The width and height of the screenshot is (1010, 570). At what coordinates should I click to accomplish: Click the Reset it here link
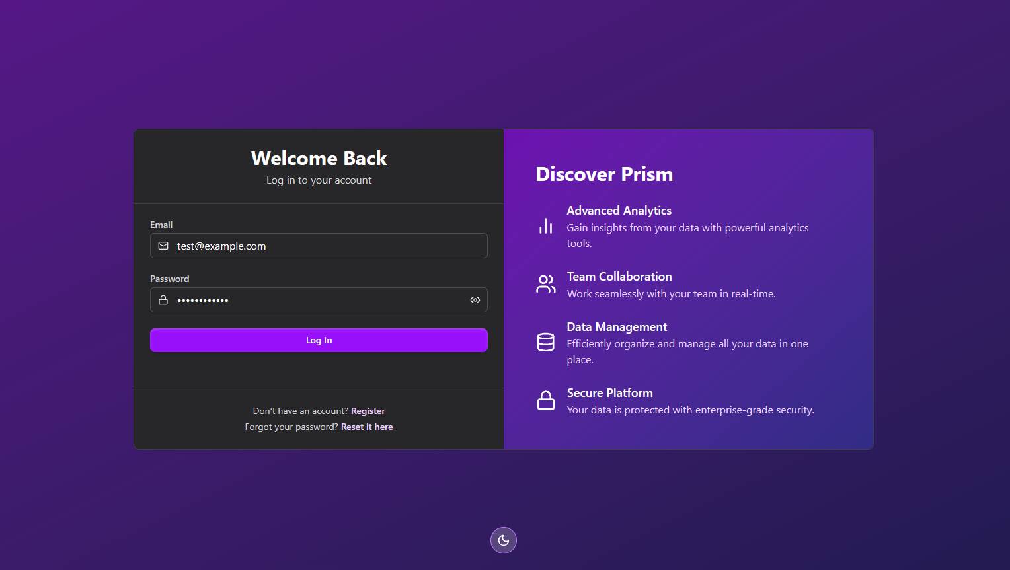[x=367, y=427]
